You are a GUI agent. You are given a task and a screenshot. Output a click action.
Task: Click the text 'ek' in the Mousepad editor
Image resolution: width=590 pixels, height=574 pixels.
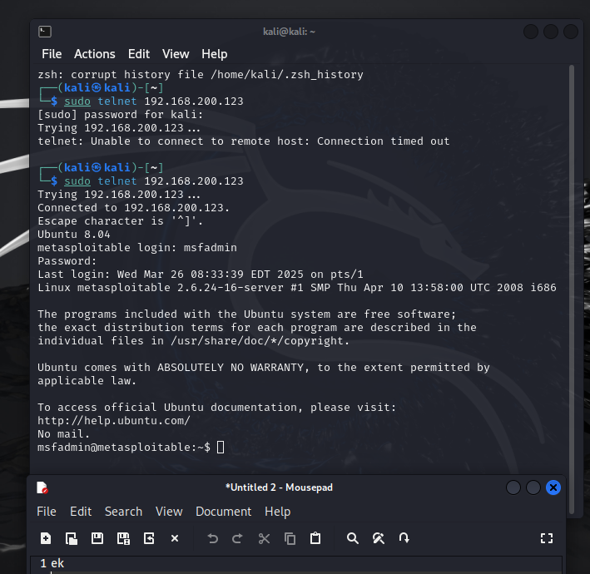57,563
